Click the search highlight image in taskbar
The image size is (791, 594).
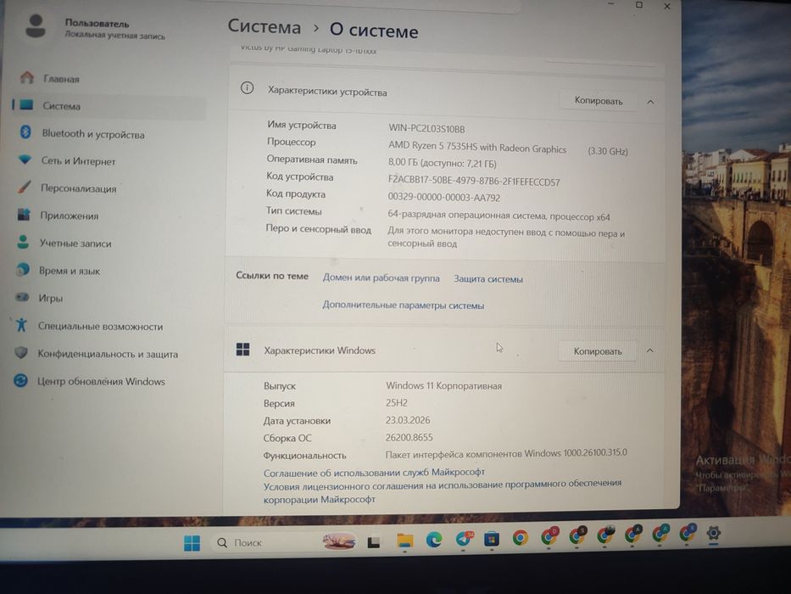[x=339, y=542]
